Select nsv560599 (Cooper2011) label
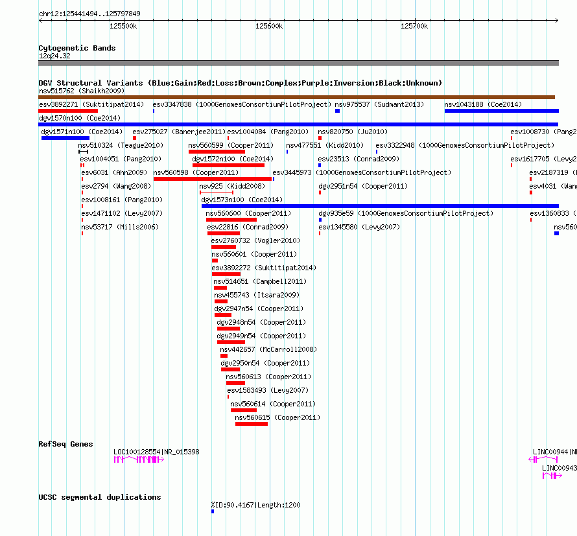The width and height of the screenshot is (577, 536). coord(231,145)
